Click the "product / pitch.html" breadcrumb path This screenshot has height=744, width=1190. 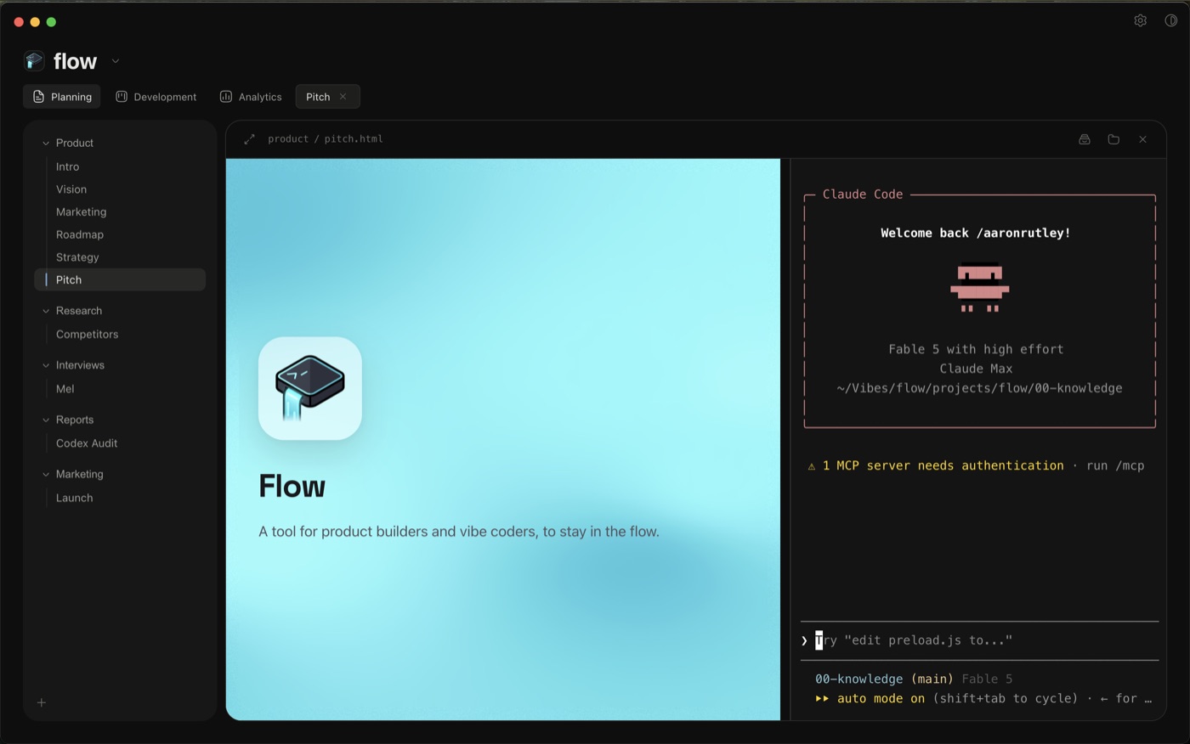pos(326,139)
